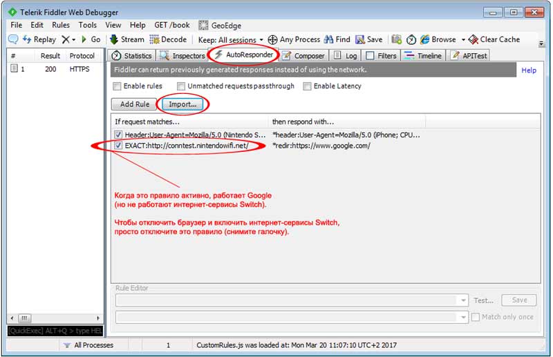Image resolution: width=553 pixels, height=357 pixels.
Task: Toggle Unmatched requests passthrough checkbox
Action: (181, 86)
